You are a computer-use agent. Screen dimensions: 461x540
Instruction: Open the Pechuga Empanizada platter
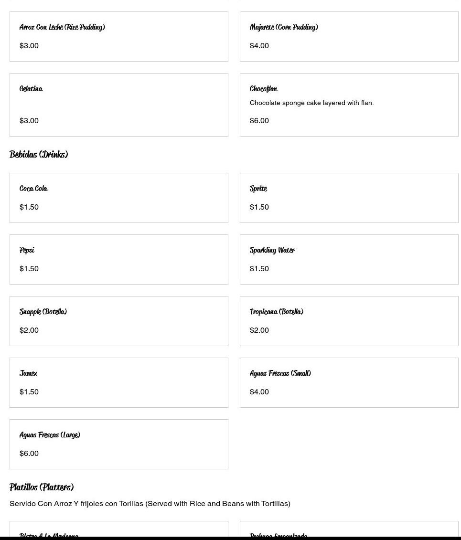pos(349,531)
